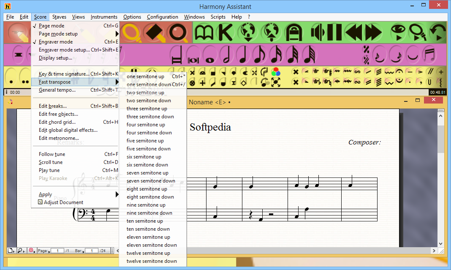Click the large K icon
This screenshot has width=451, height=270.
click(225, 33)
